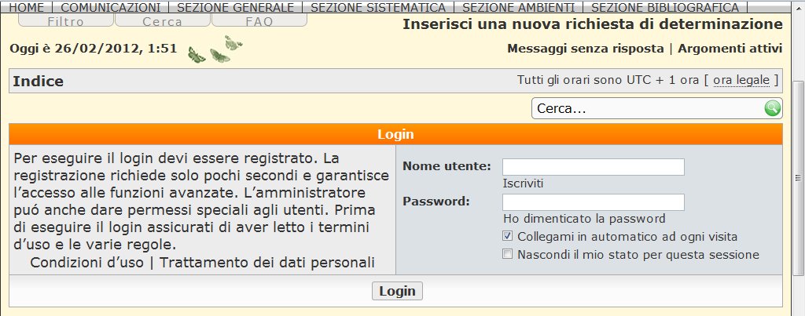Open the SEZIONE AMBIENTI menu
805x316 pixels.
point(518,7)
